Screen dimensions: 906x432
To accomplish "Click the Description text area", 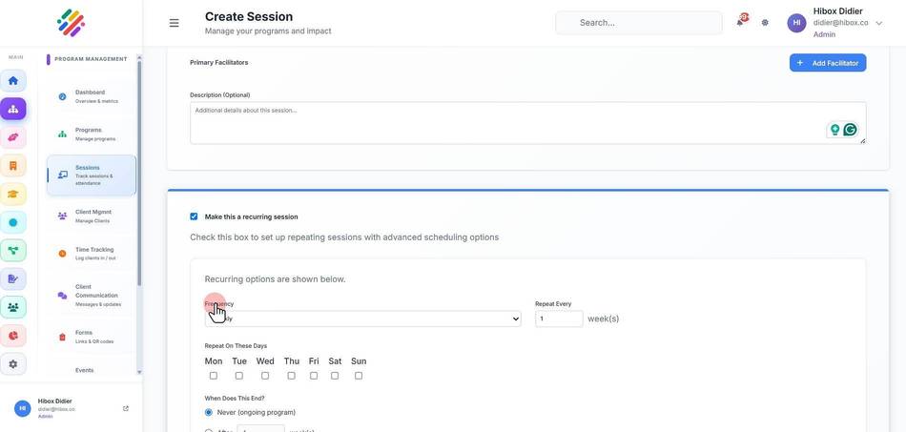I will [x=527, y=123].
